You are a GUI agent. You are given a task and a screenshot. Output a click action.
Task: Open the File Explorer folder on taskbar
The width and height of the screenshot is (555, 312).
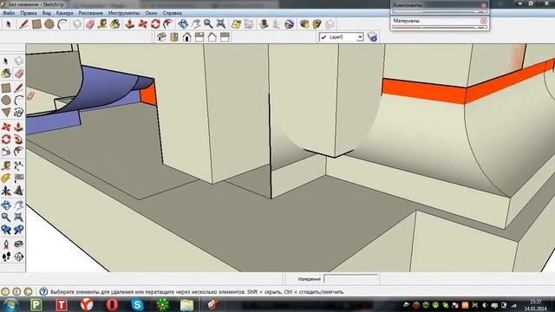[x=187, y=305]
